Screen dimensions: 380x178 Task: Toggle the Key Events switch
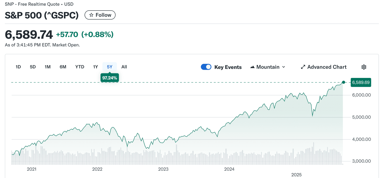pos(206,67)
